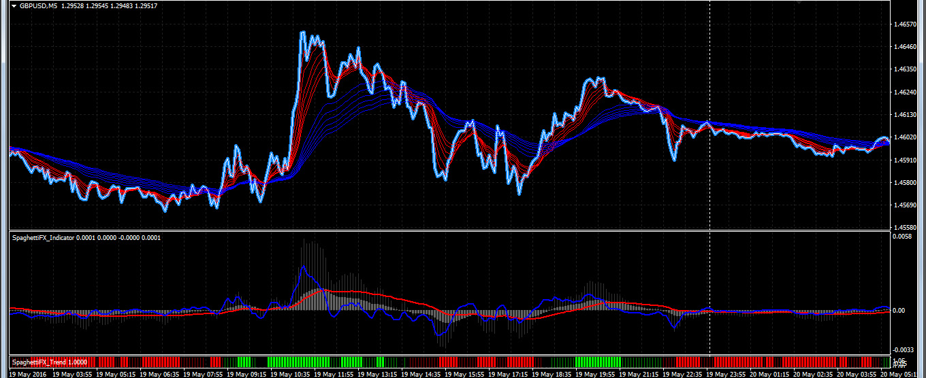This screenshot has height=378, width=926.
Task: Click the 20 May 01:15 time label
Action: [x=769, y=374]
